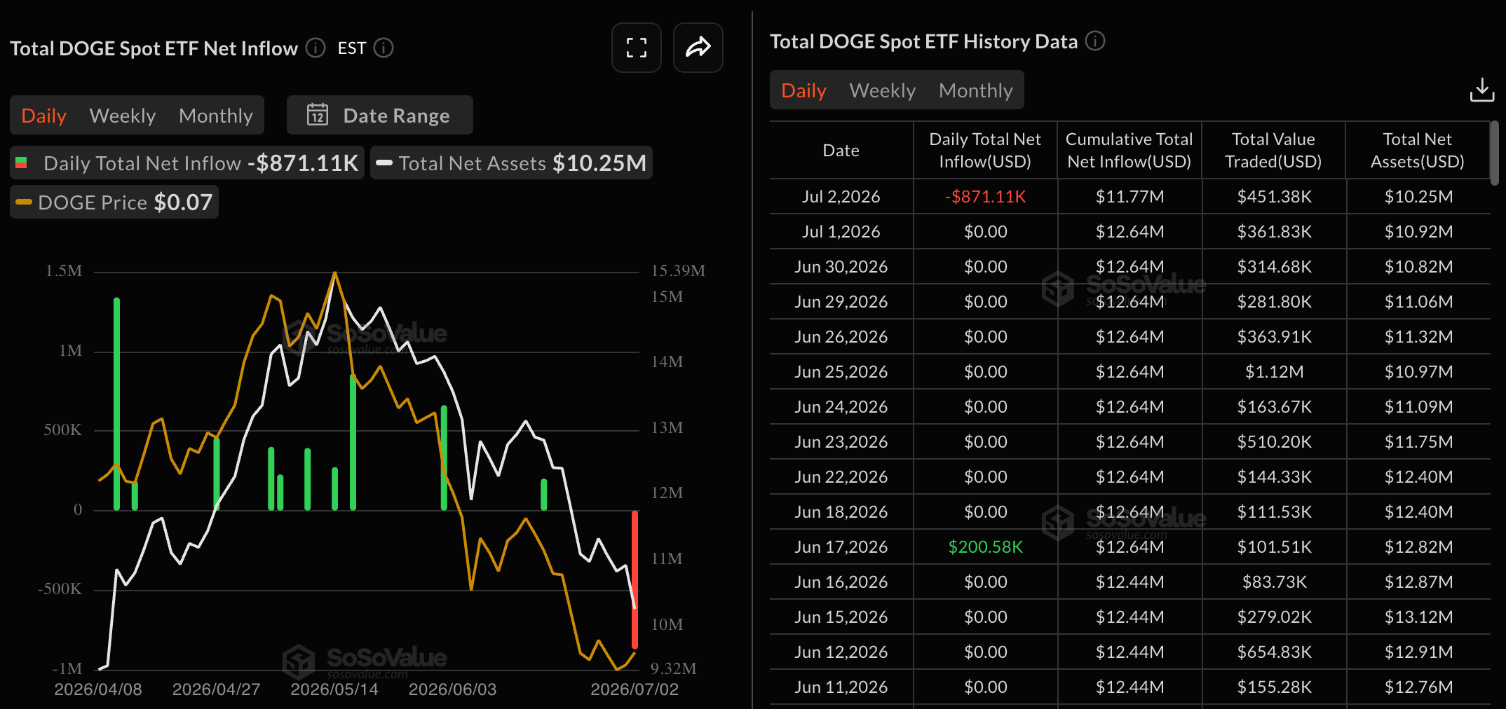Open chart fullscreen view icon
The width and height of the screenshot is (1506, 709).
click(636, 48)
